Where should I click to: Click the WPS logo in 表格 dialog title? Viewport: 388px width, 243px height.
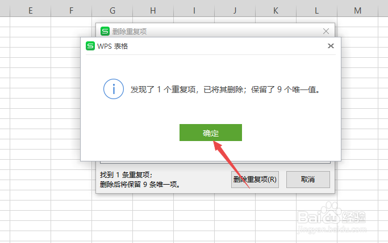click(x=90, y=46)
